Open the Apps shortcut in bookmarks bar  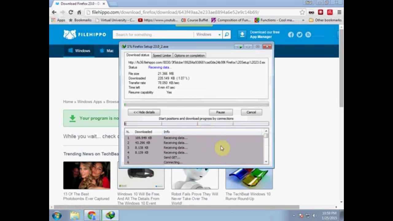coord(58,20)
